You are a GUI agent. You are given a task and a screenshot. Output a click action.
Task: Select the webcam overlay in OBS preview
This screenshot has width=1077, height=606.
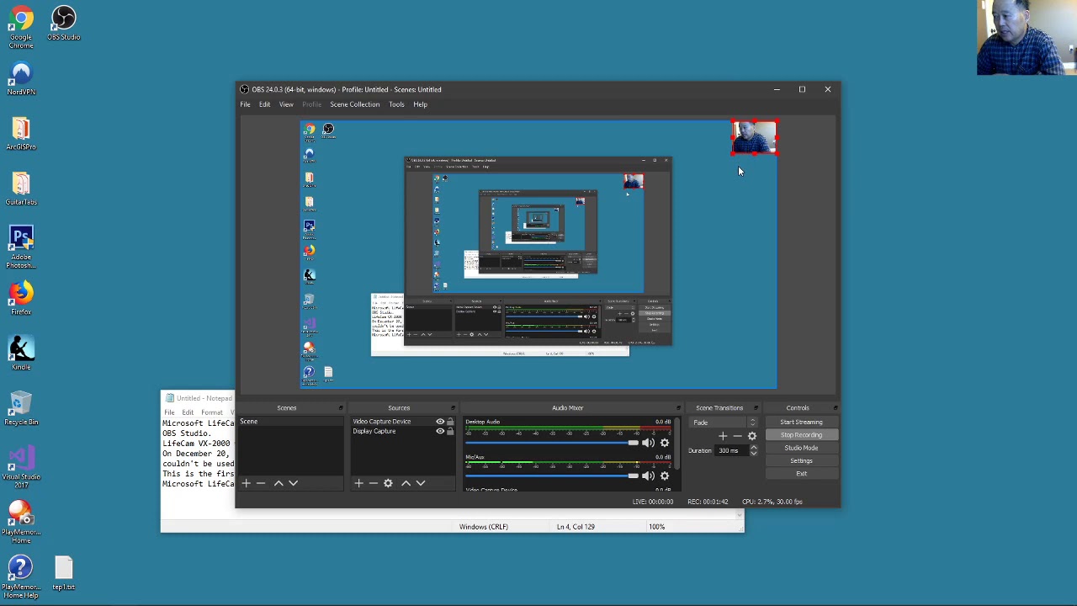pyautogui.click(x=755, y=138)
